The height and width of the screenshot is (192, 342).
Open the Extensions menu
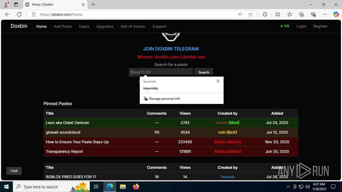point(265,14)
